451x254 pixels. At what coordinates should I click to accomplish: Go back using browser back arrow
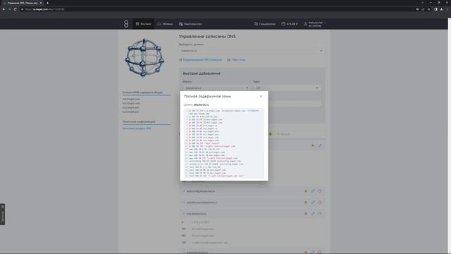(x=4, y=9)
